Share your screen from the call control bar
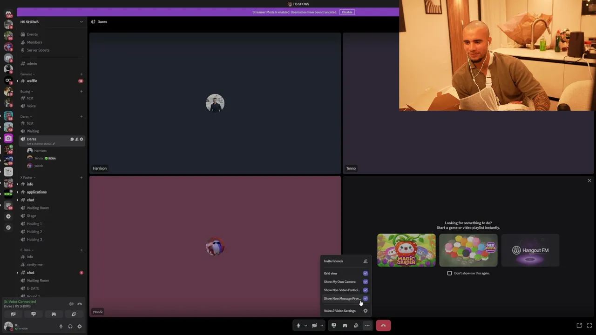Image resolution: width=596 pixels, height=335 pixels. (334, 326)
